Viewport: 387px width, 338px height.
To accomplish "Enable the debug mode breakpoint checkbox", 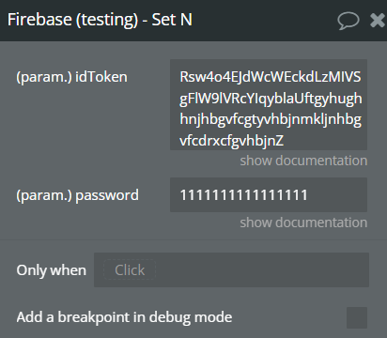I will [357, 317].
